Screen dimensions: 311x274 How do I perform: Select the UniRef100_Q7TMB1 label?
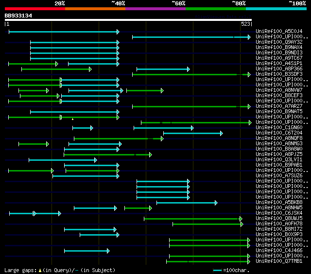click(279, 261)
